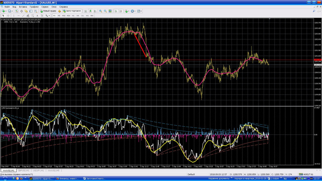Select the horizontal line tool

[x=18, y=15]
